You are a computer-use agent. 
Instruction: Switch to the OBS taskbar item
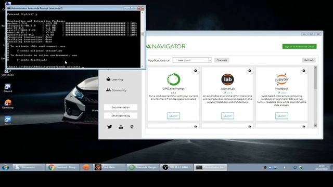[177, 167]
